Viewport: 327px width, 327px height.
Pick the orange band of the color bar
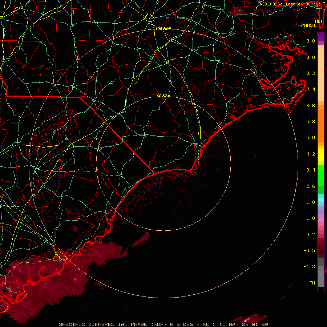click(321, 125)
